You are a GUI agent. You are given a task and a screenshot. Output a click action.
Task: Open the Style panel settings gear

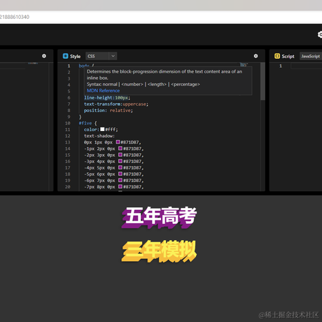tap(255, 56)
